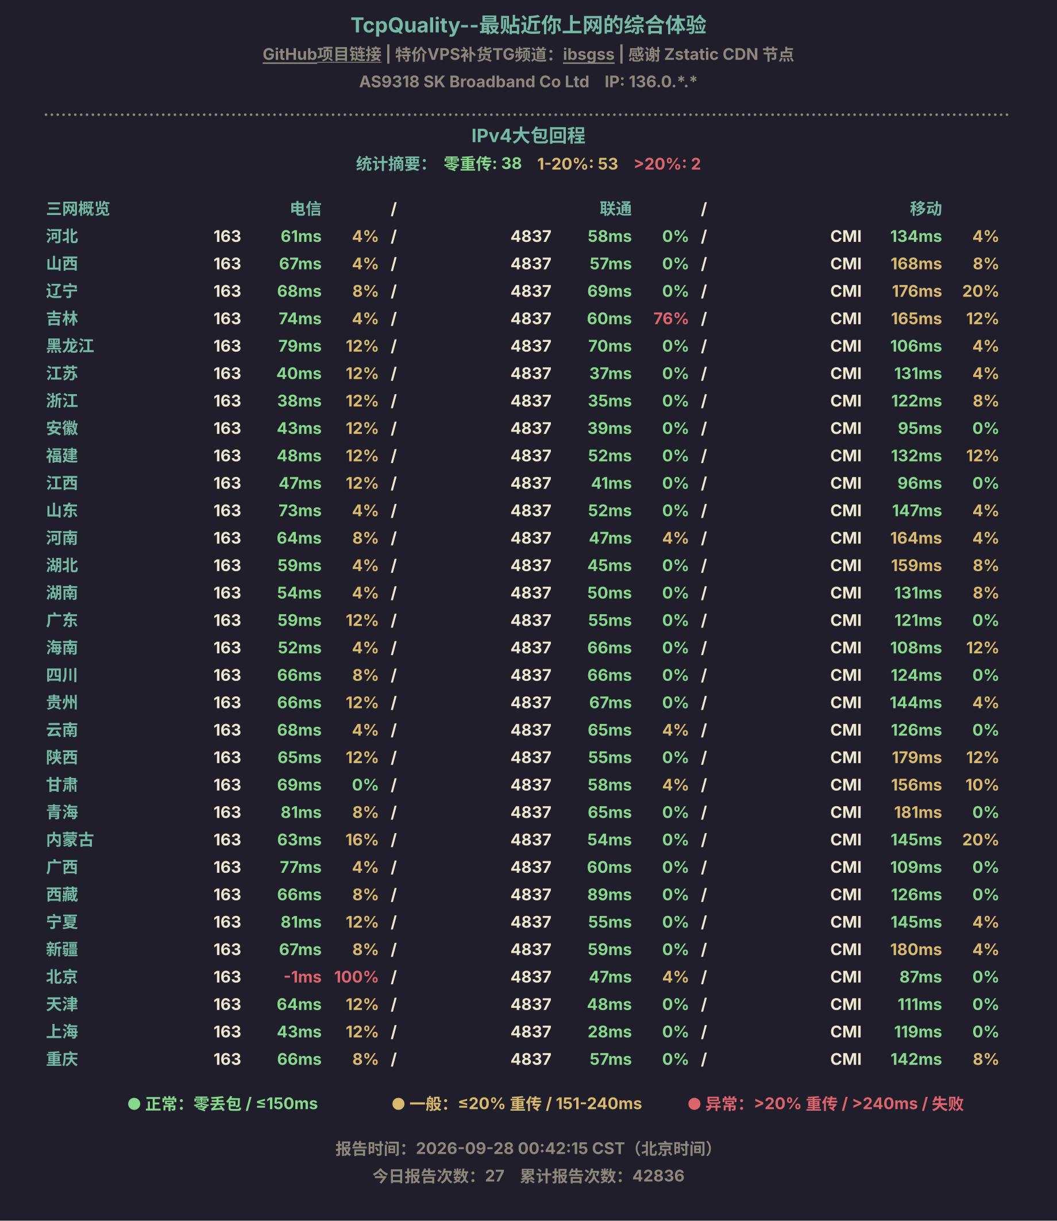Click the 河北 row label
The width and height of the screenshot is (1057, 1221).
click(62, 237)
